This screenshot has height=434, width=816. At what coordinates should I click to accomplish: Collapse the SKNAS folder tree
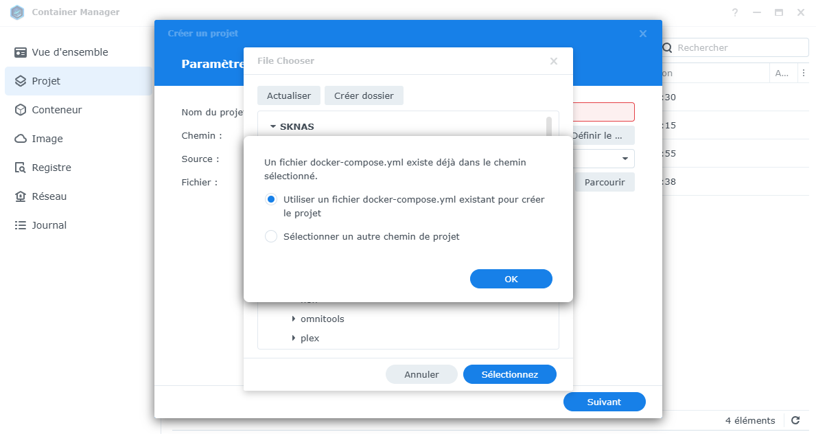tap(273, 126)
